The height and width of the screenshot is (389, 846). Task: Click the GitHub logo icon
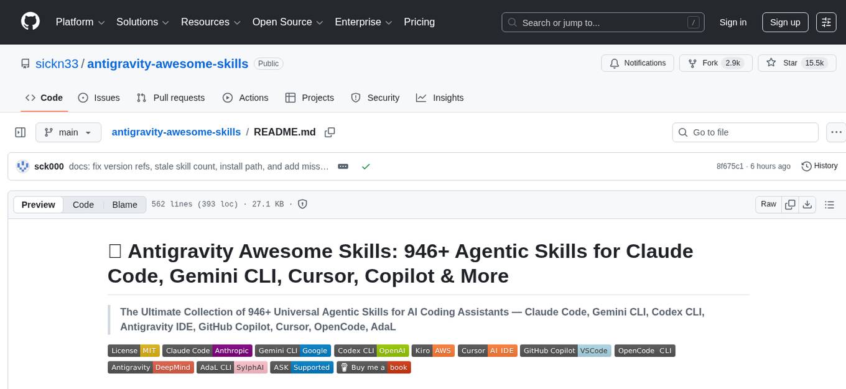point(30,22)
